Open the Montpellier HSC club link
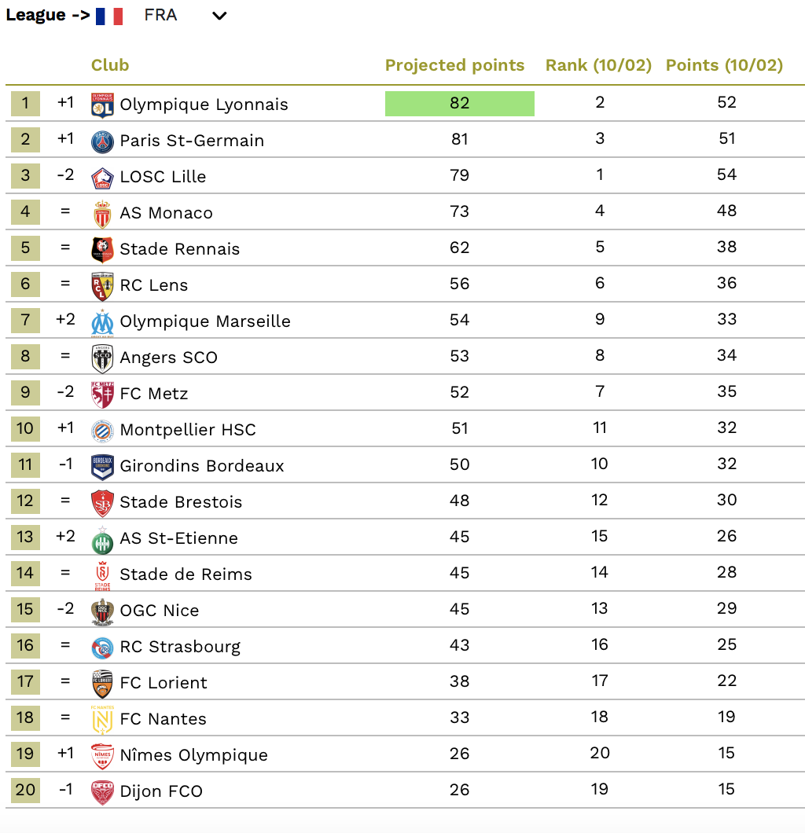Image resolution: width=805 pixels, height=833 pixels. (x=188, y=430)
